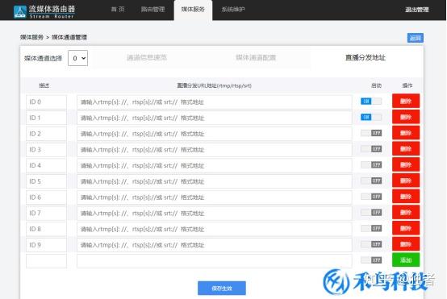This screenshot has width=447, height=299.
Task: Switch to the 媒体通道配置 tab
Action: [x=256, y=57]
